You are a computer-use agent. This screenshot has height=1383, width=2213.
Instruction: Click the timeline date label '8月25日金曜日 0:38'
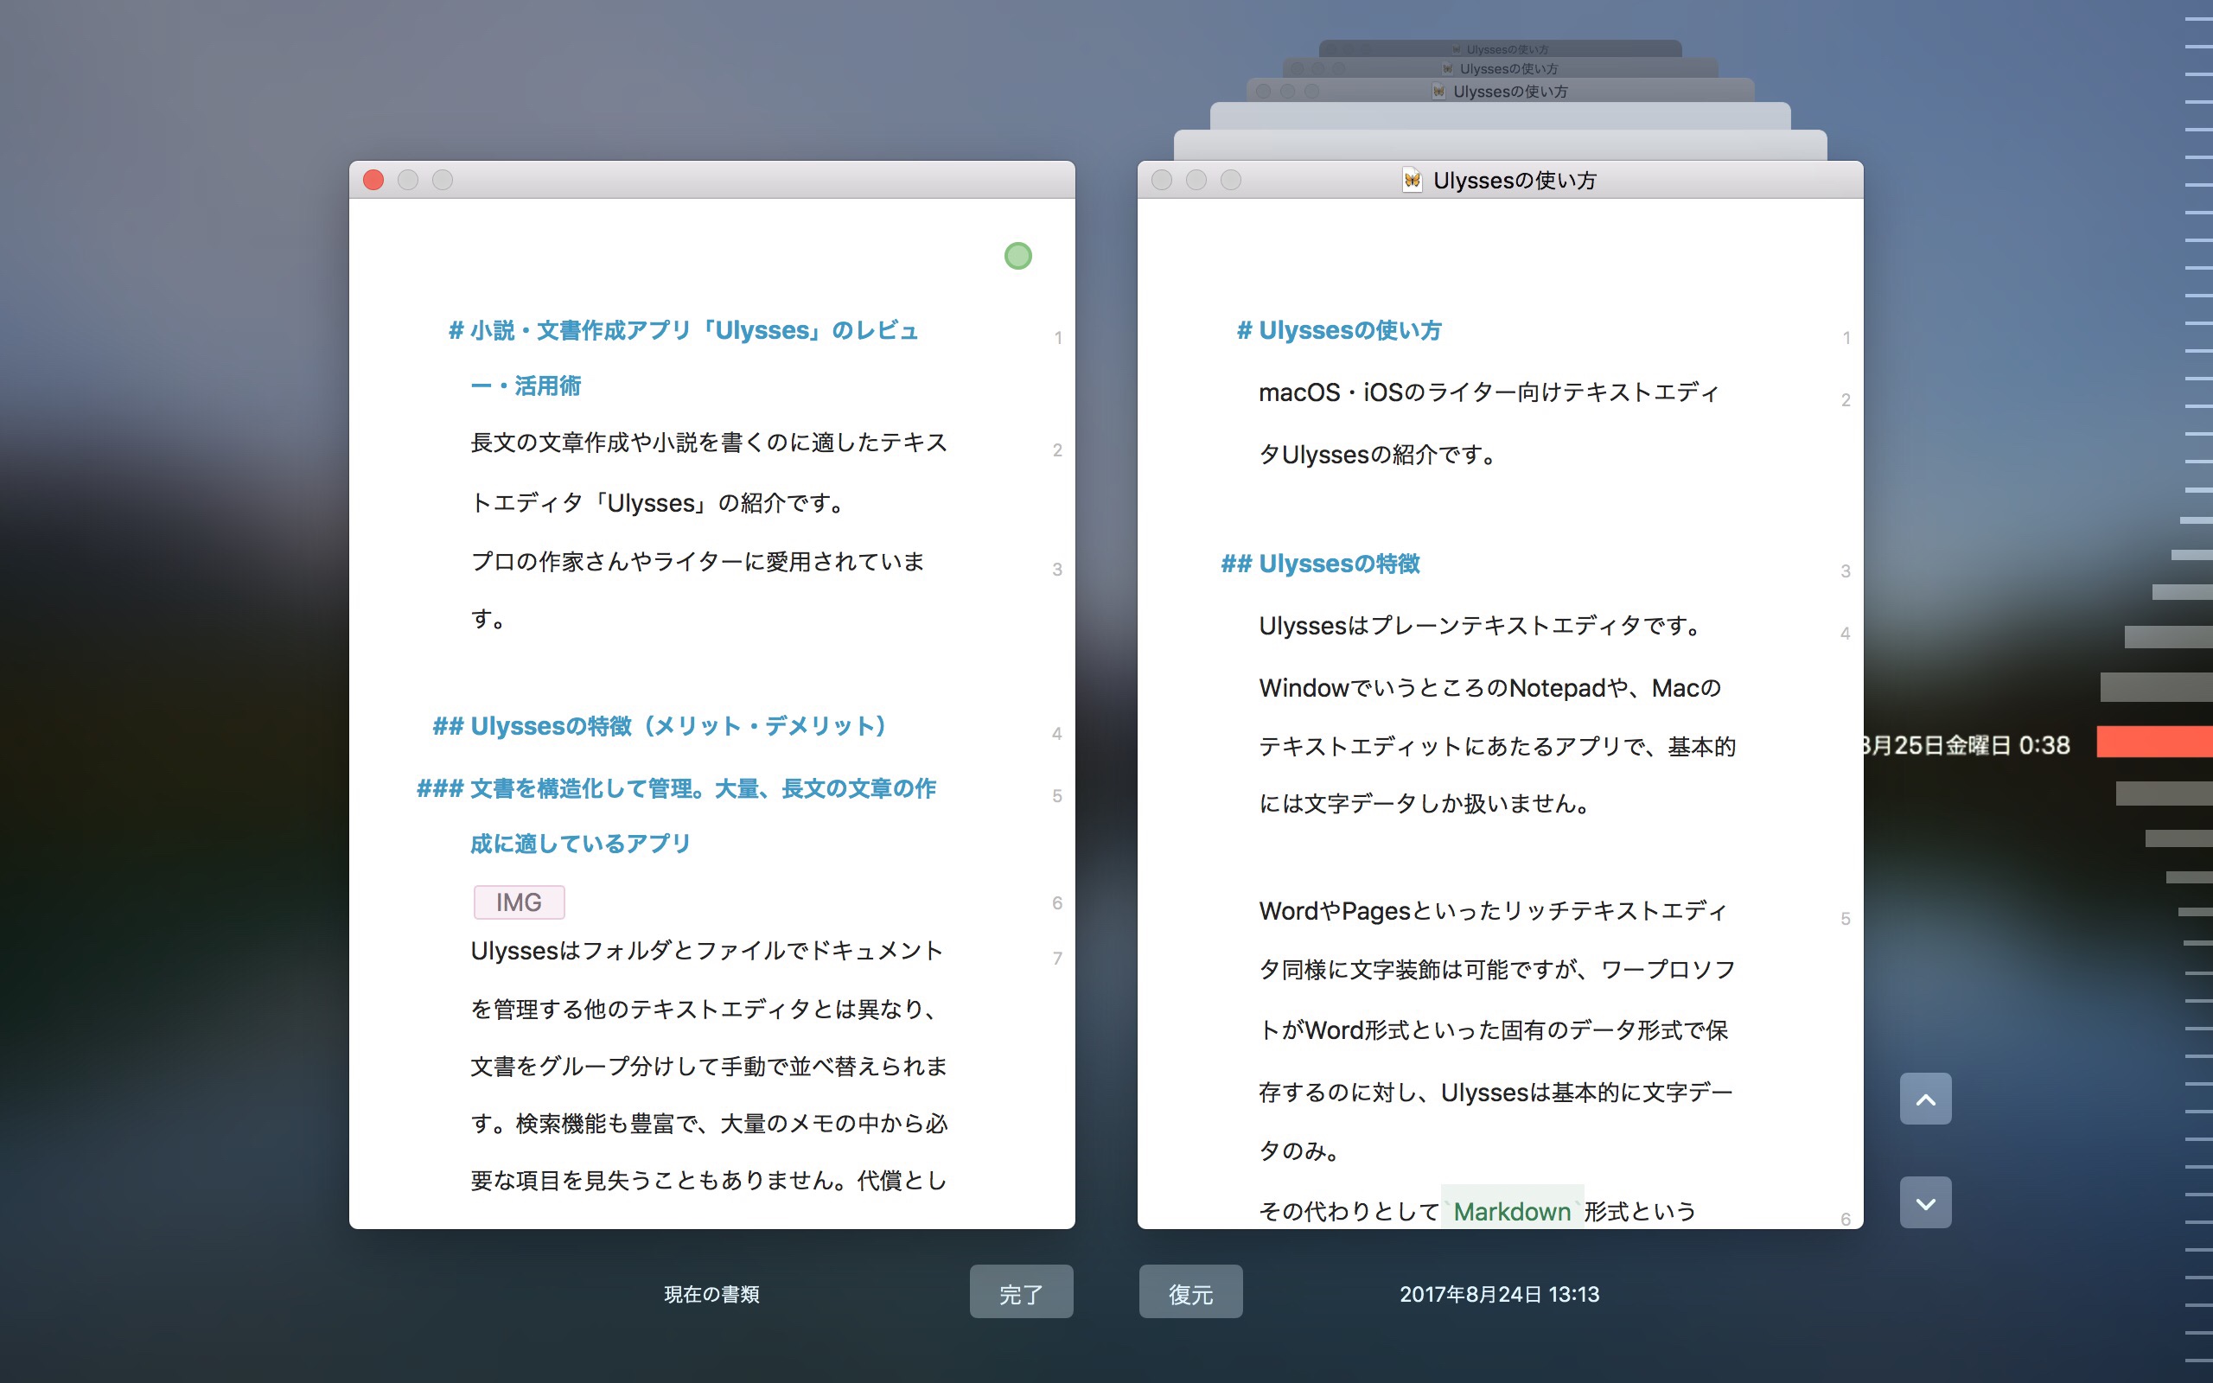point(1966,745)
